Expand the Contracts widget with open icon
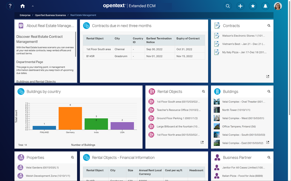Viewport: 291px width, 181px height. point(268,76)
